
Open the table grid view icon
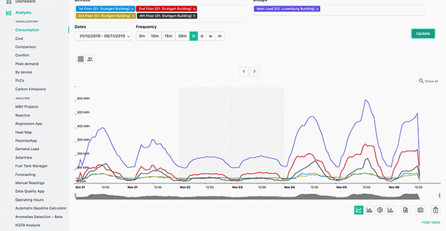pos(81,59)
